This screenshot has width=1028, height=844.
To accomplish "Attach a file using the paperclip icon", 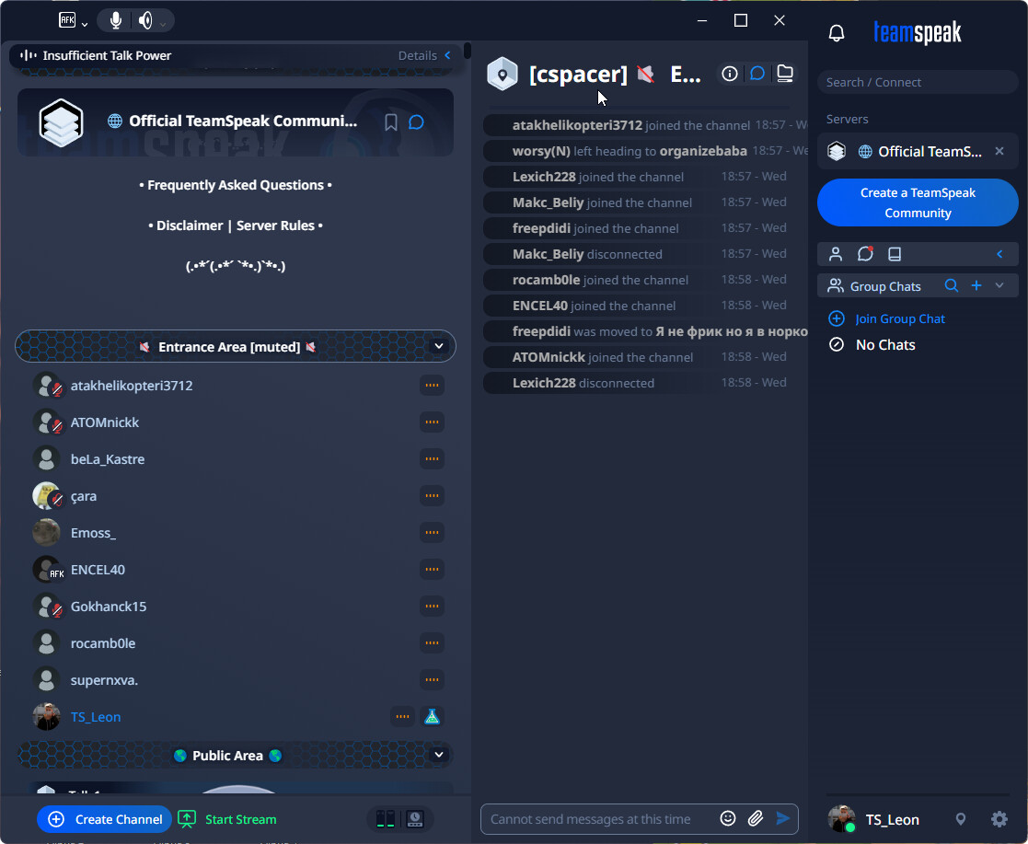I will 756,818.
